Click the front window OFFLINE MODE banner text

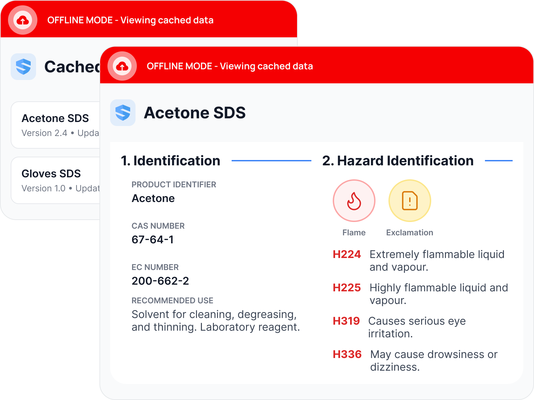[x=230, y=66]
